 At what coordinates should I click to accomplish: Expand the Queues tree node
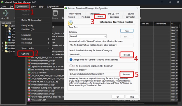coord(3,51)
